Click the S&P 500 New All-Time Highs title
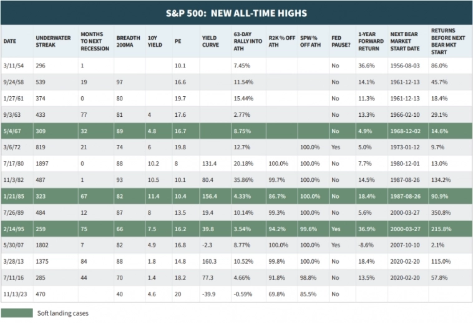473x323 pixels. click(236, 12)
